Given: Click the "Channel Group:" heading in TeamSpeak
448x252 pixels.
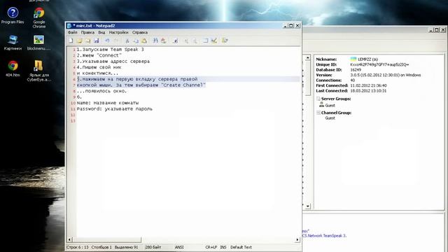Looking at the screenshot, I should 336,113.
